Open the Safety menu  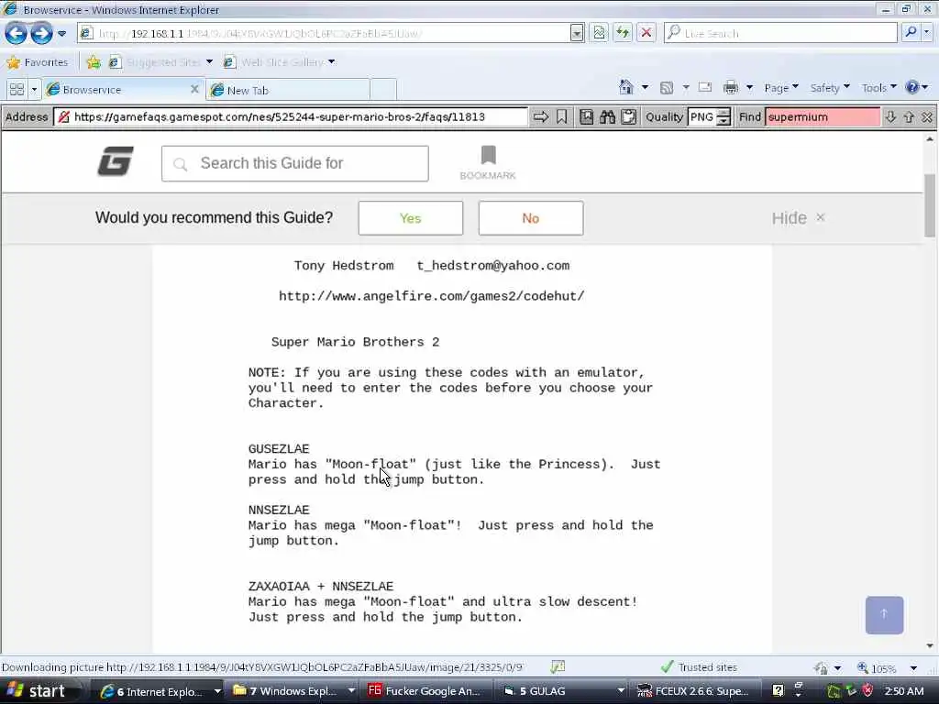[x=829, y=88]
